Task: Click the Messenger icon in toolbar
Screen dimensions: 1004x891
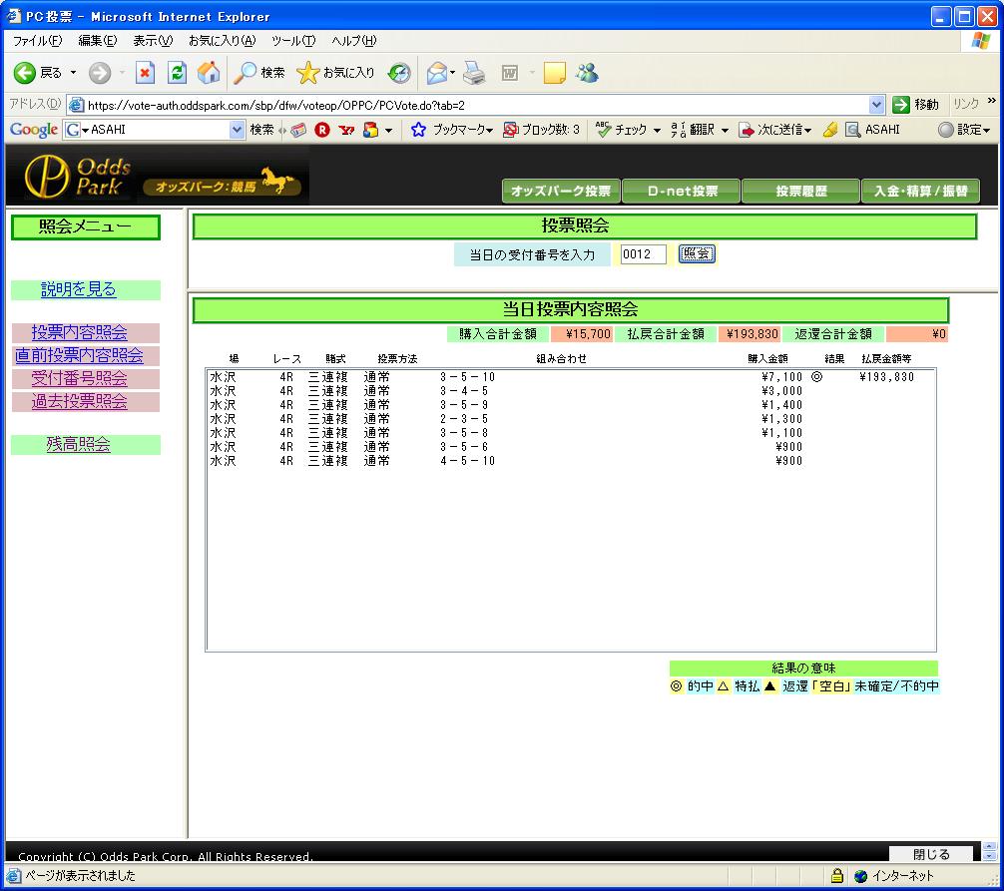Action: coord(587,73)
